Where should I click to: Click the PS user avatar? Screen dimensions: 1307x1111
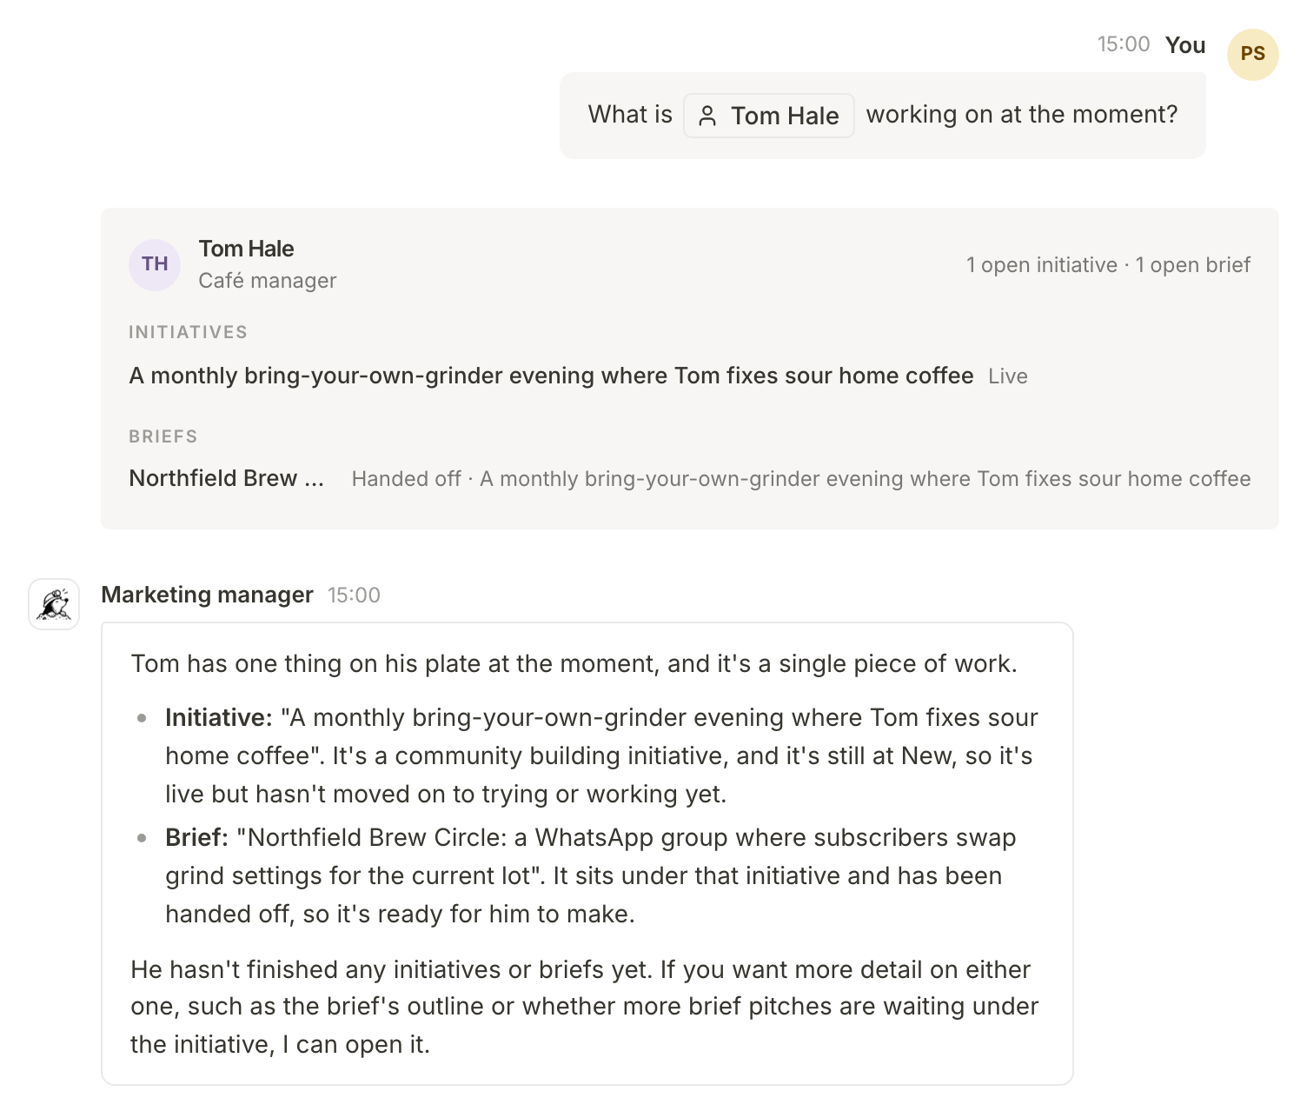tap(1252, 54)
